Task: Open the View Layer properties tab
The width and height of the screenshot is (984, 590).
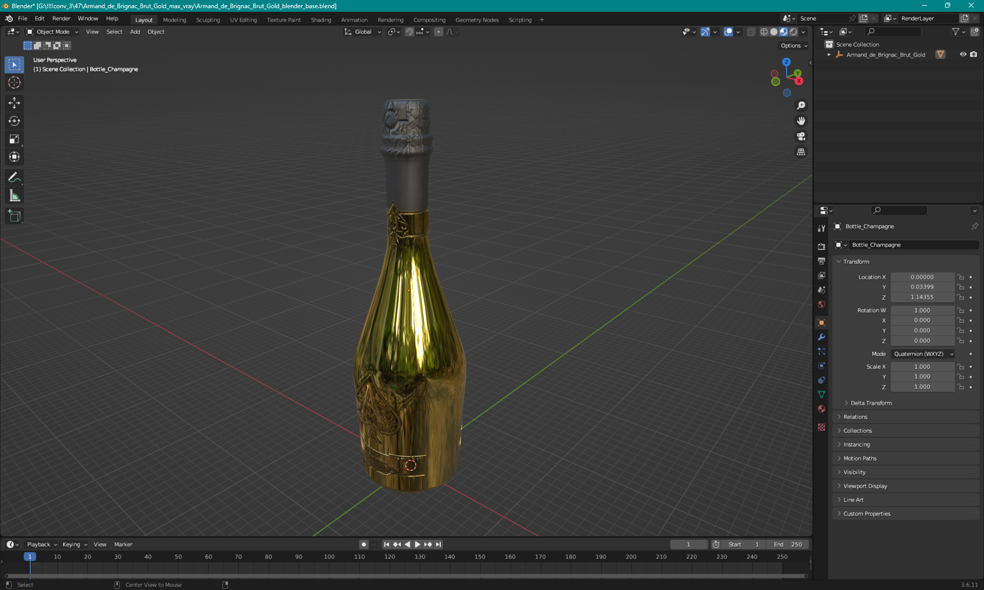Action: (x=822, y=275)
